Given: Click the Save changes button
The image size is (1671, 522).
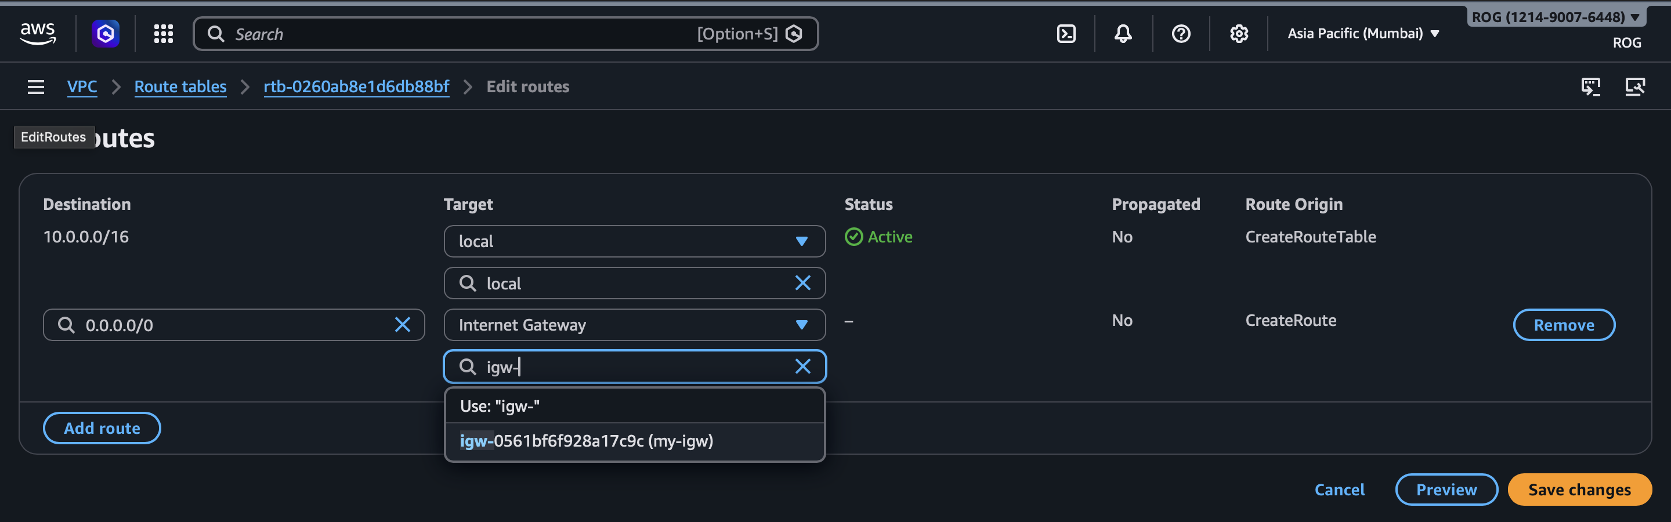Looking at the screenshot, I should tap(1579, 490).
